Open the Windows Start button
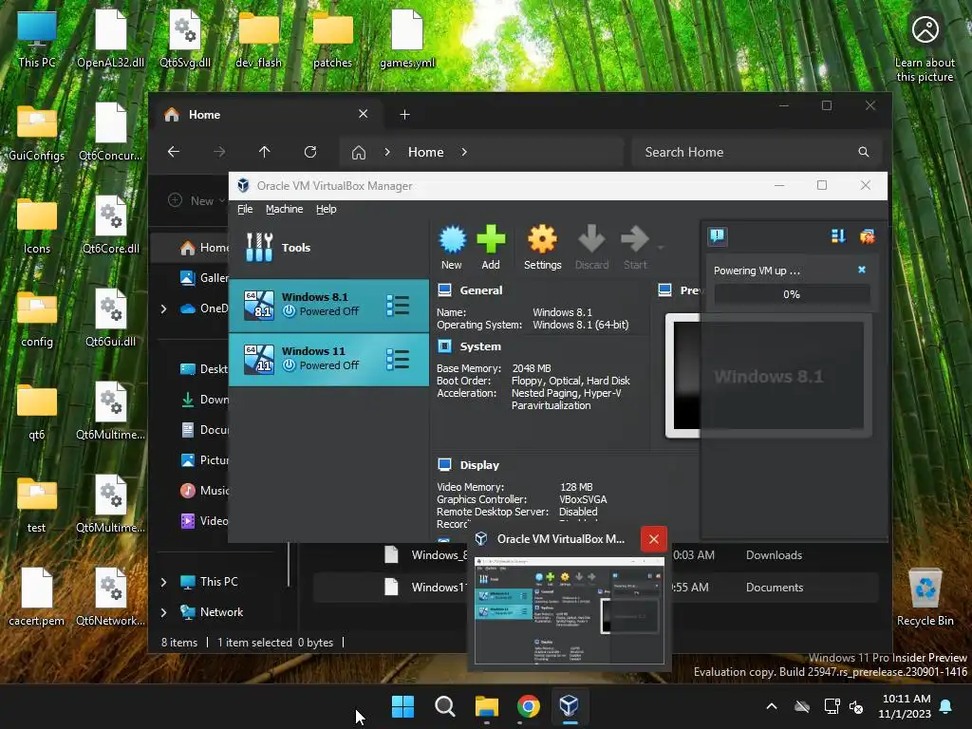Viewport: 972px width, 729px height. point(402,706)
